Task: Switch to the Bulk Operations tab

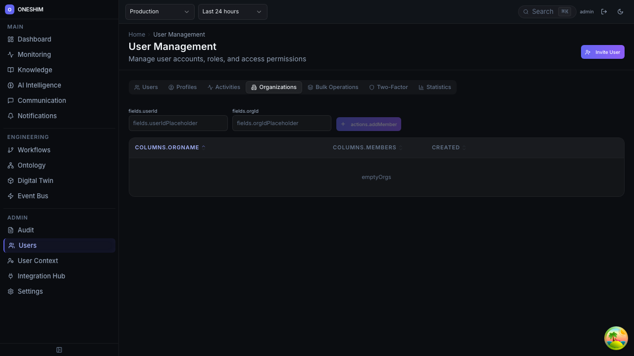Action: pos(333,87)
